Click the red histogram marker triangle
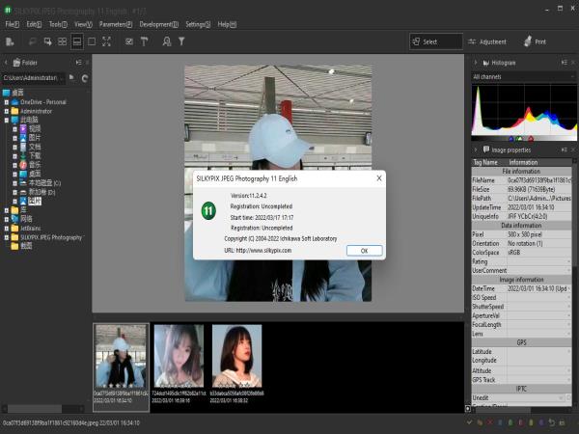This screenshot has height=434, width=579. [x=531, y=139]
